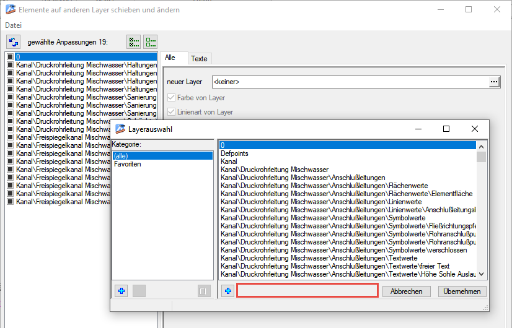Click the select all adjustments icon
The image size is (512, 328).
(x=133, y=42)
